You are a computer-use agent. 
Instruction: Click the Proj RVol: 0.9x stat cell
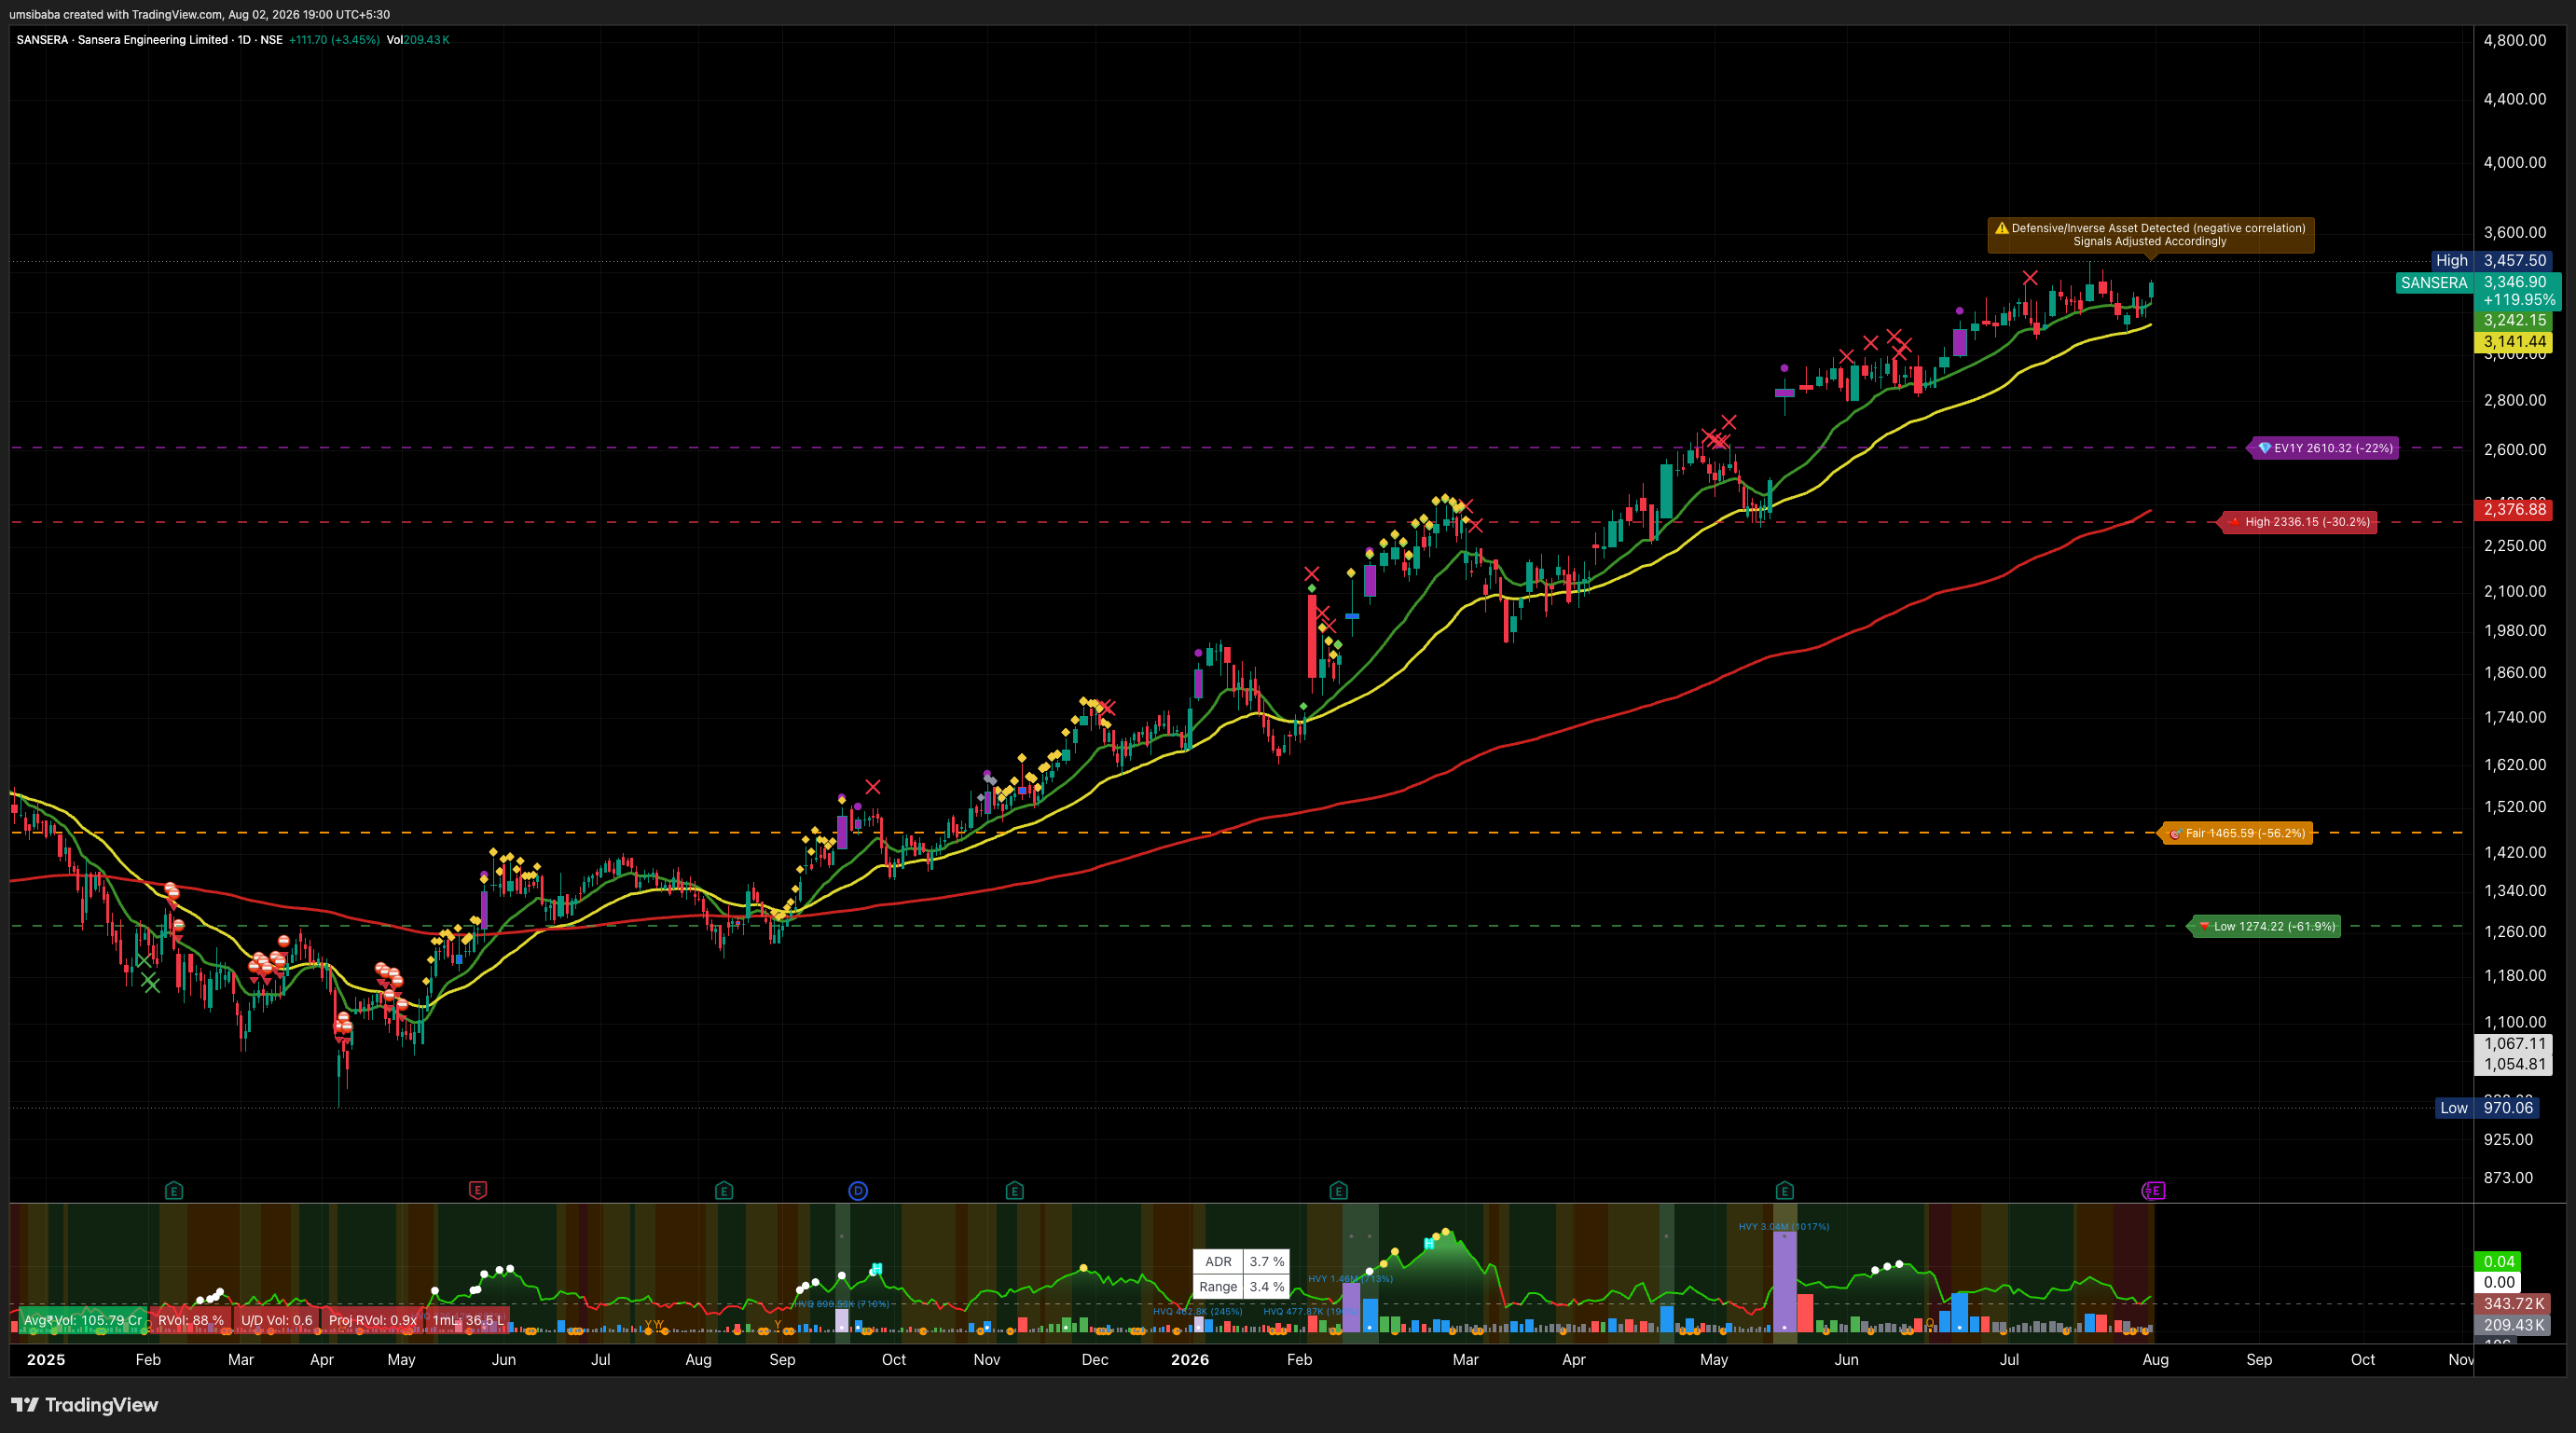373,1320
